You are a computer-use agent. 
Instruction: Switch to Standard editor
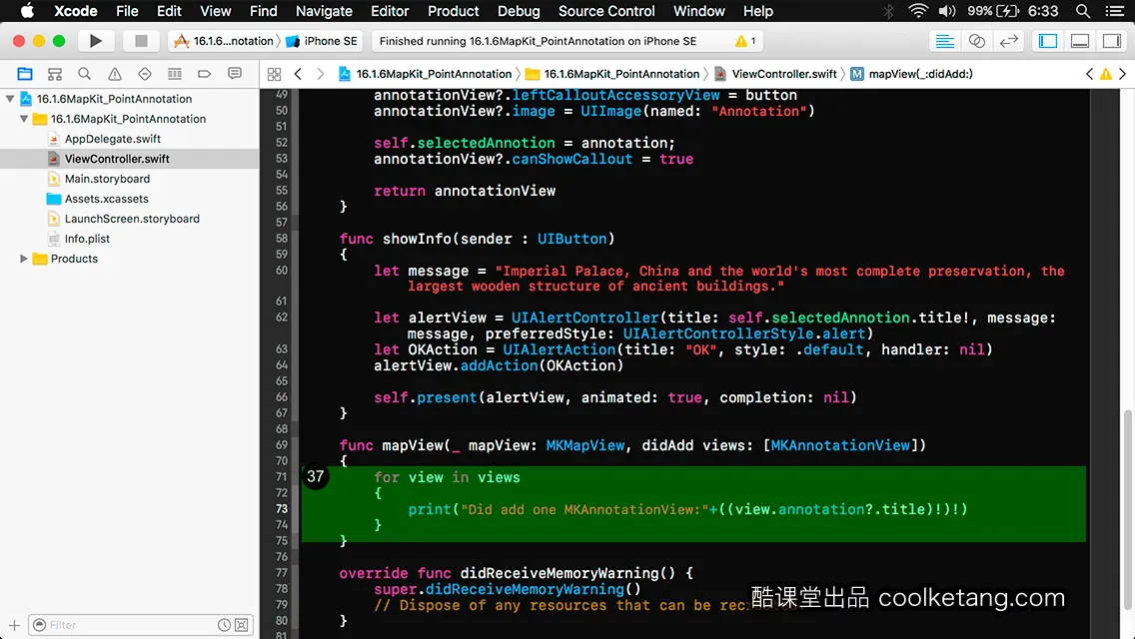pyautogui.click(x=944, y=41)
